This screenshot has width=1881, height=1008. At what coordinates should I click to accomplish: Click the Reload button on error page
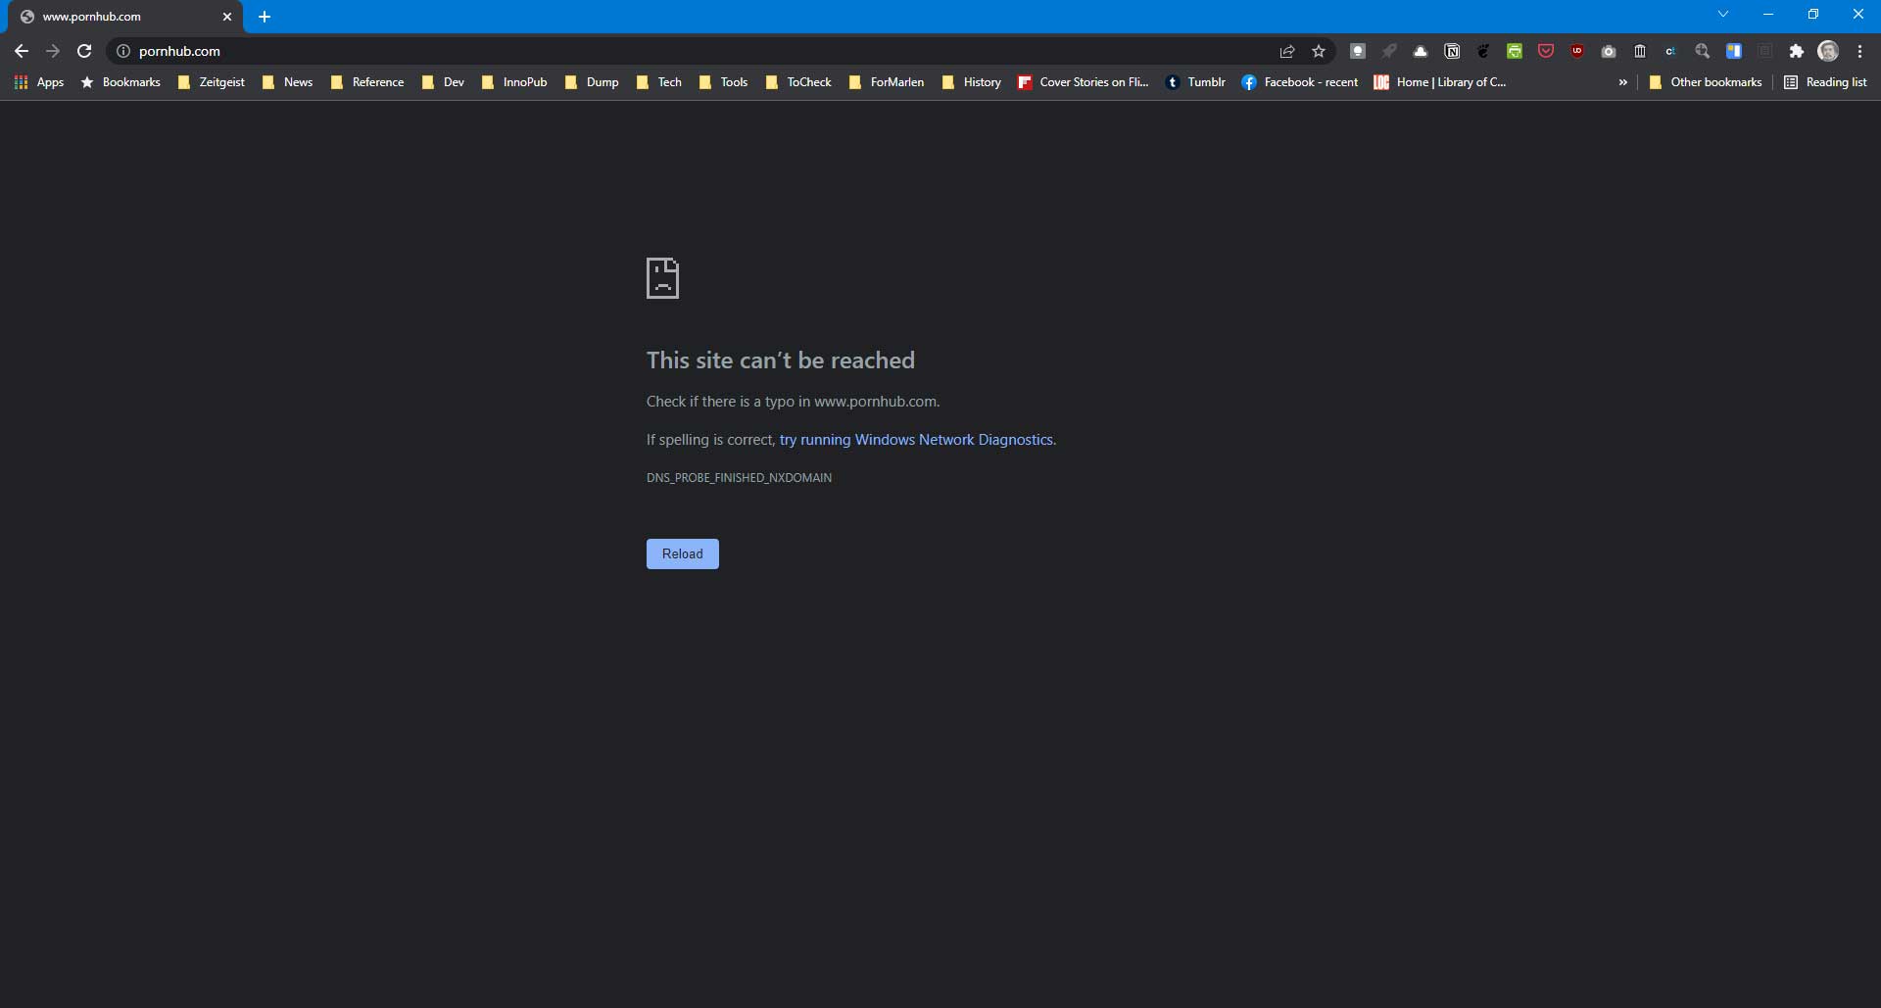coord(683,553)
